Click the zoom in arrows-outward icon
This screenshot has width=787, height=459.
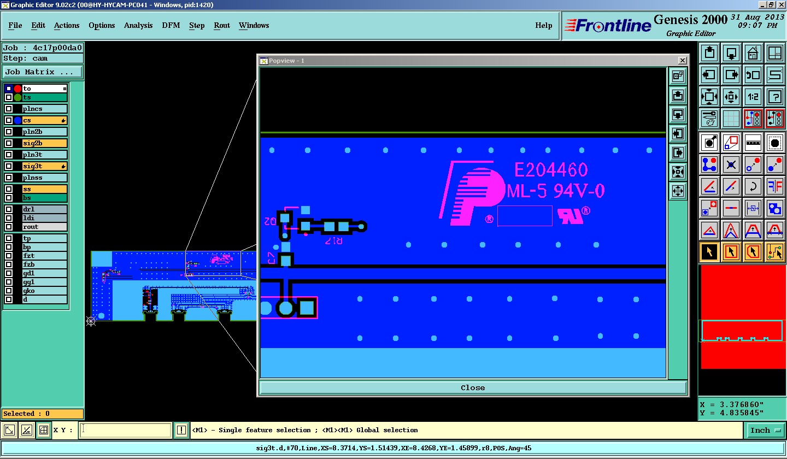coord(709,97)
